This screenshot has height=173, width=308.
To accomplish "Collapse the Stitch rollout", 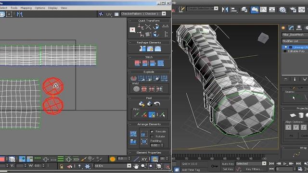I will (130, 57).
